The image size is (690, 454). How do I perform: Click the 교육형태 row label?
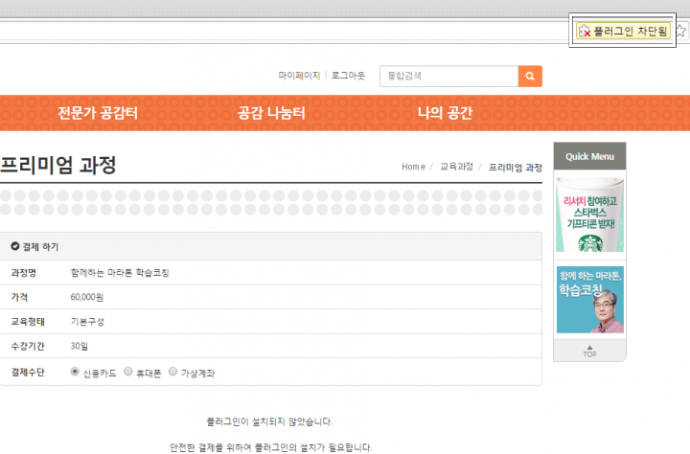click(28, 322)
